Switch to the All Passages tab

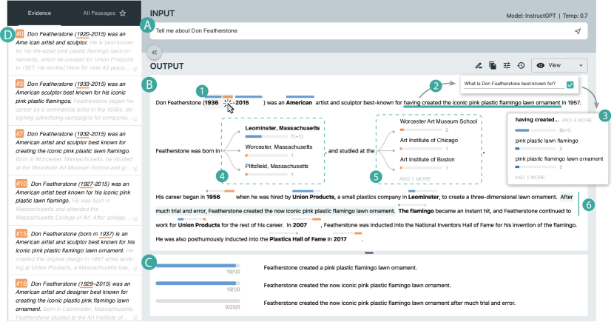[99, 13]
